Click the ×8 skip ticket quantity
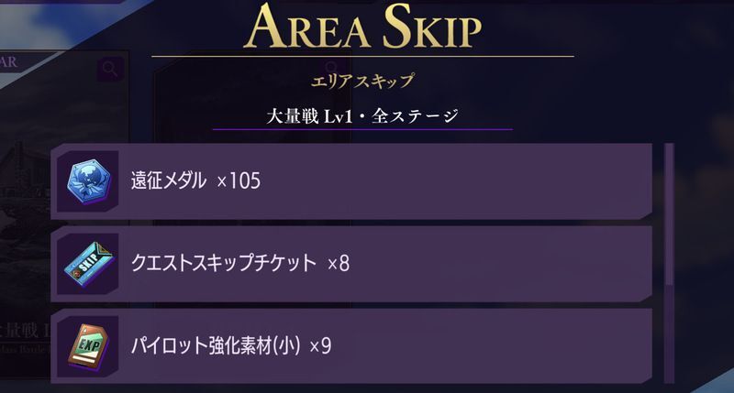 (x=339, y=264)
